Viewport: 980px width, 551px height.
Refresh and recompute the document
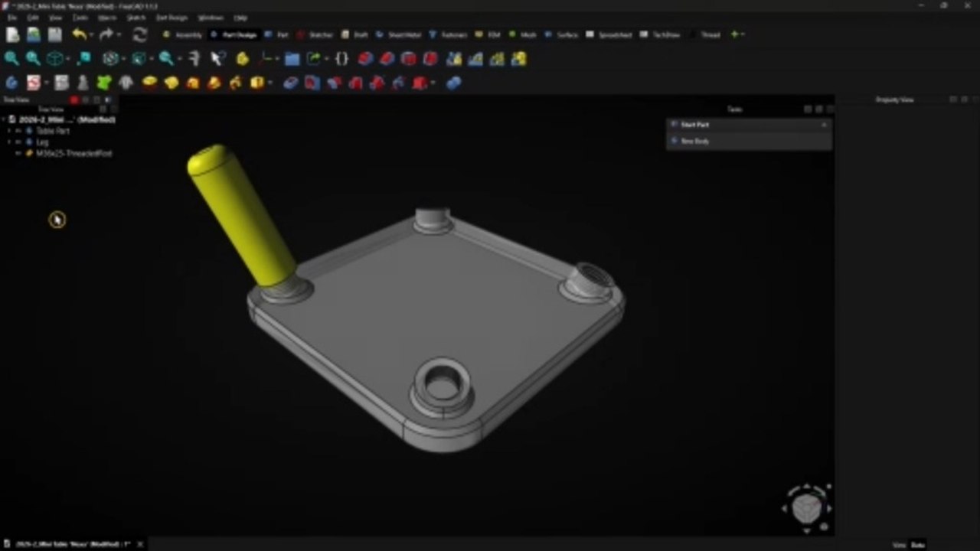click(139, 34)
